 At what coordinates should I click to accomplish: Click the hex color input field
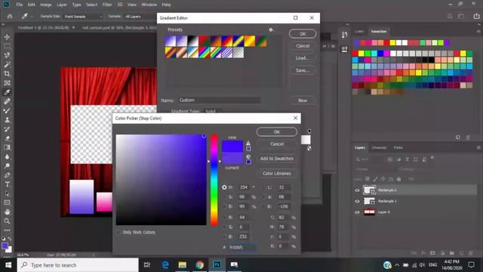242,247
